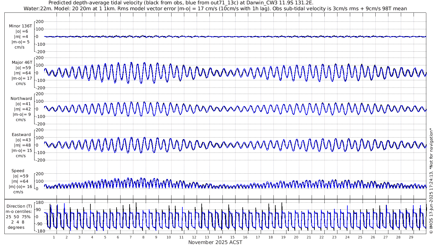Click the "180" tick on the Direction axis
Viewport: 435px width, 249px height.
[39, 203]
